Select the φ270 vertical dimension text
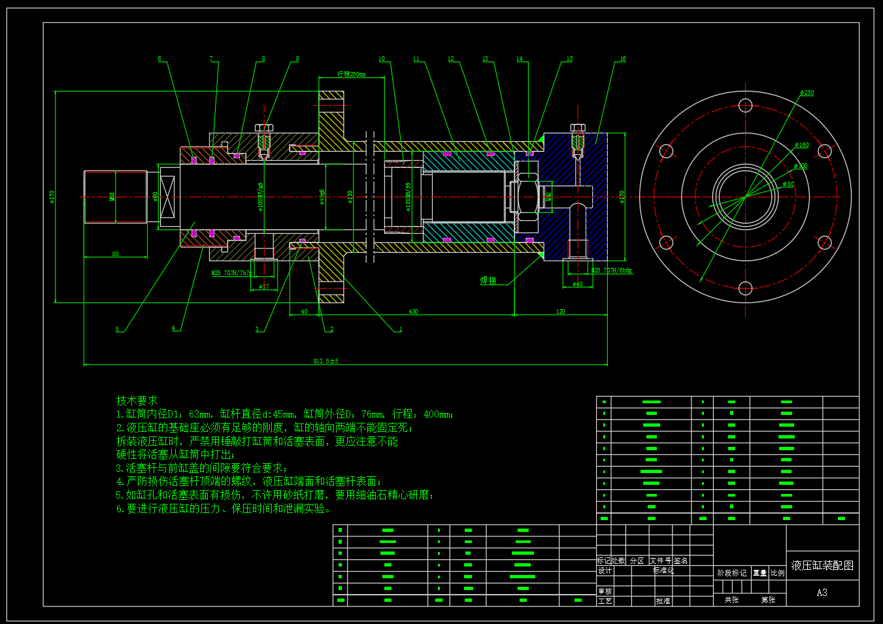 (x=52, y=197)
